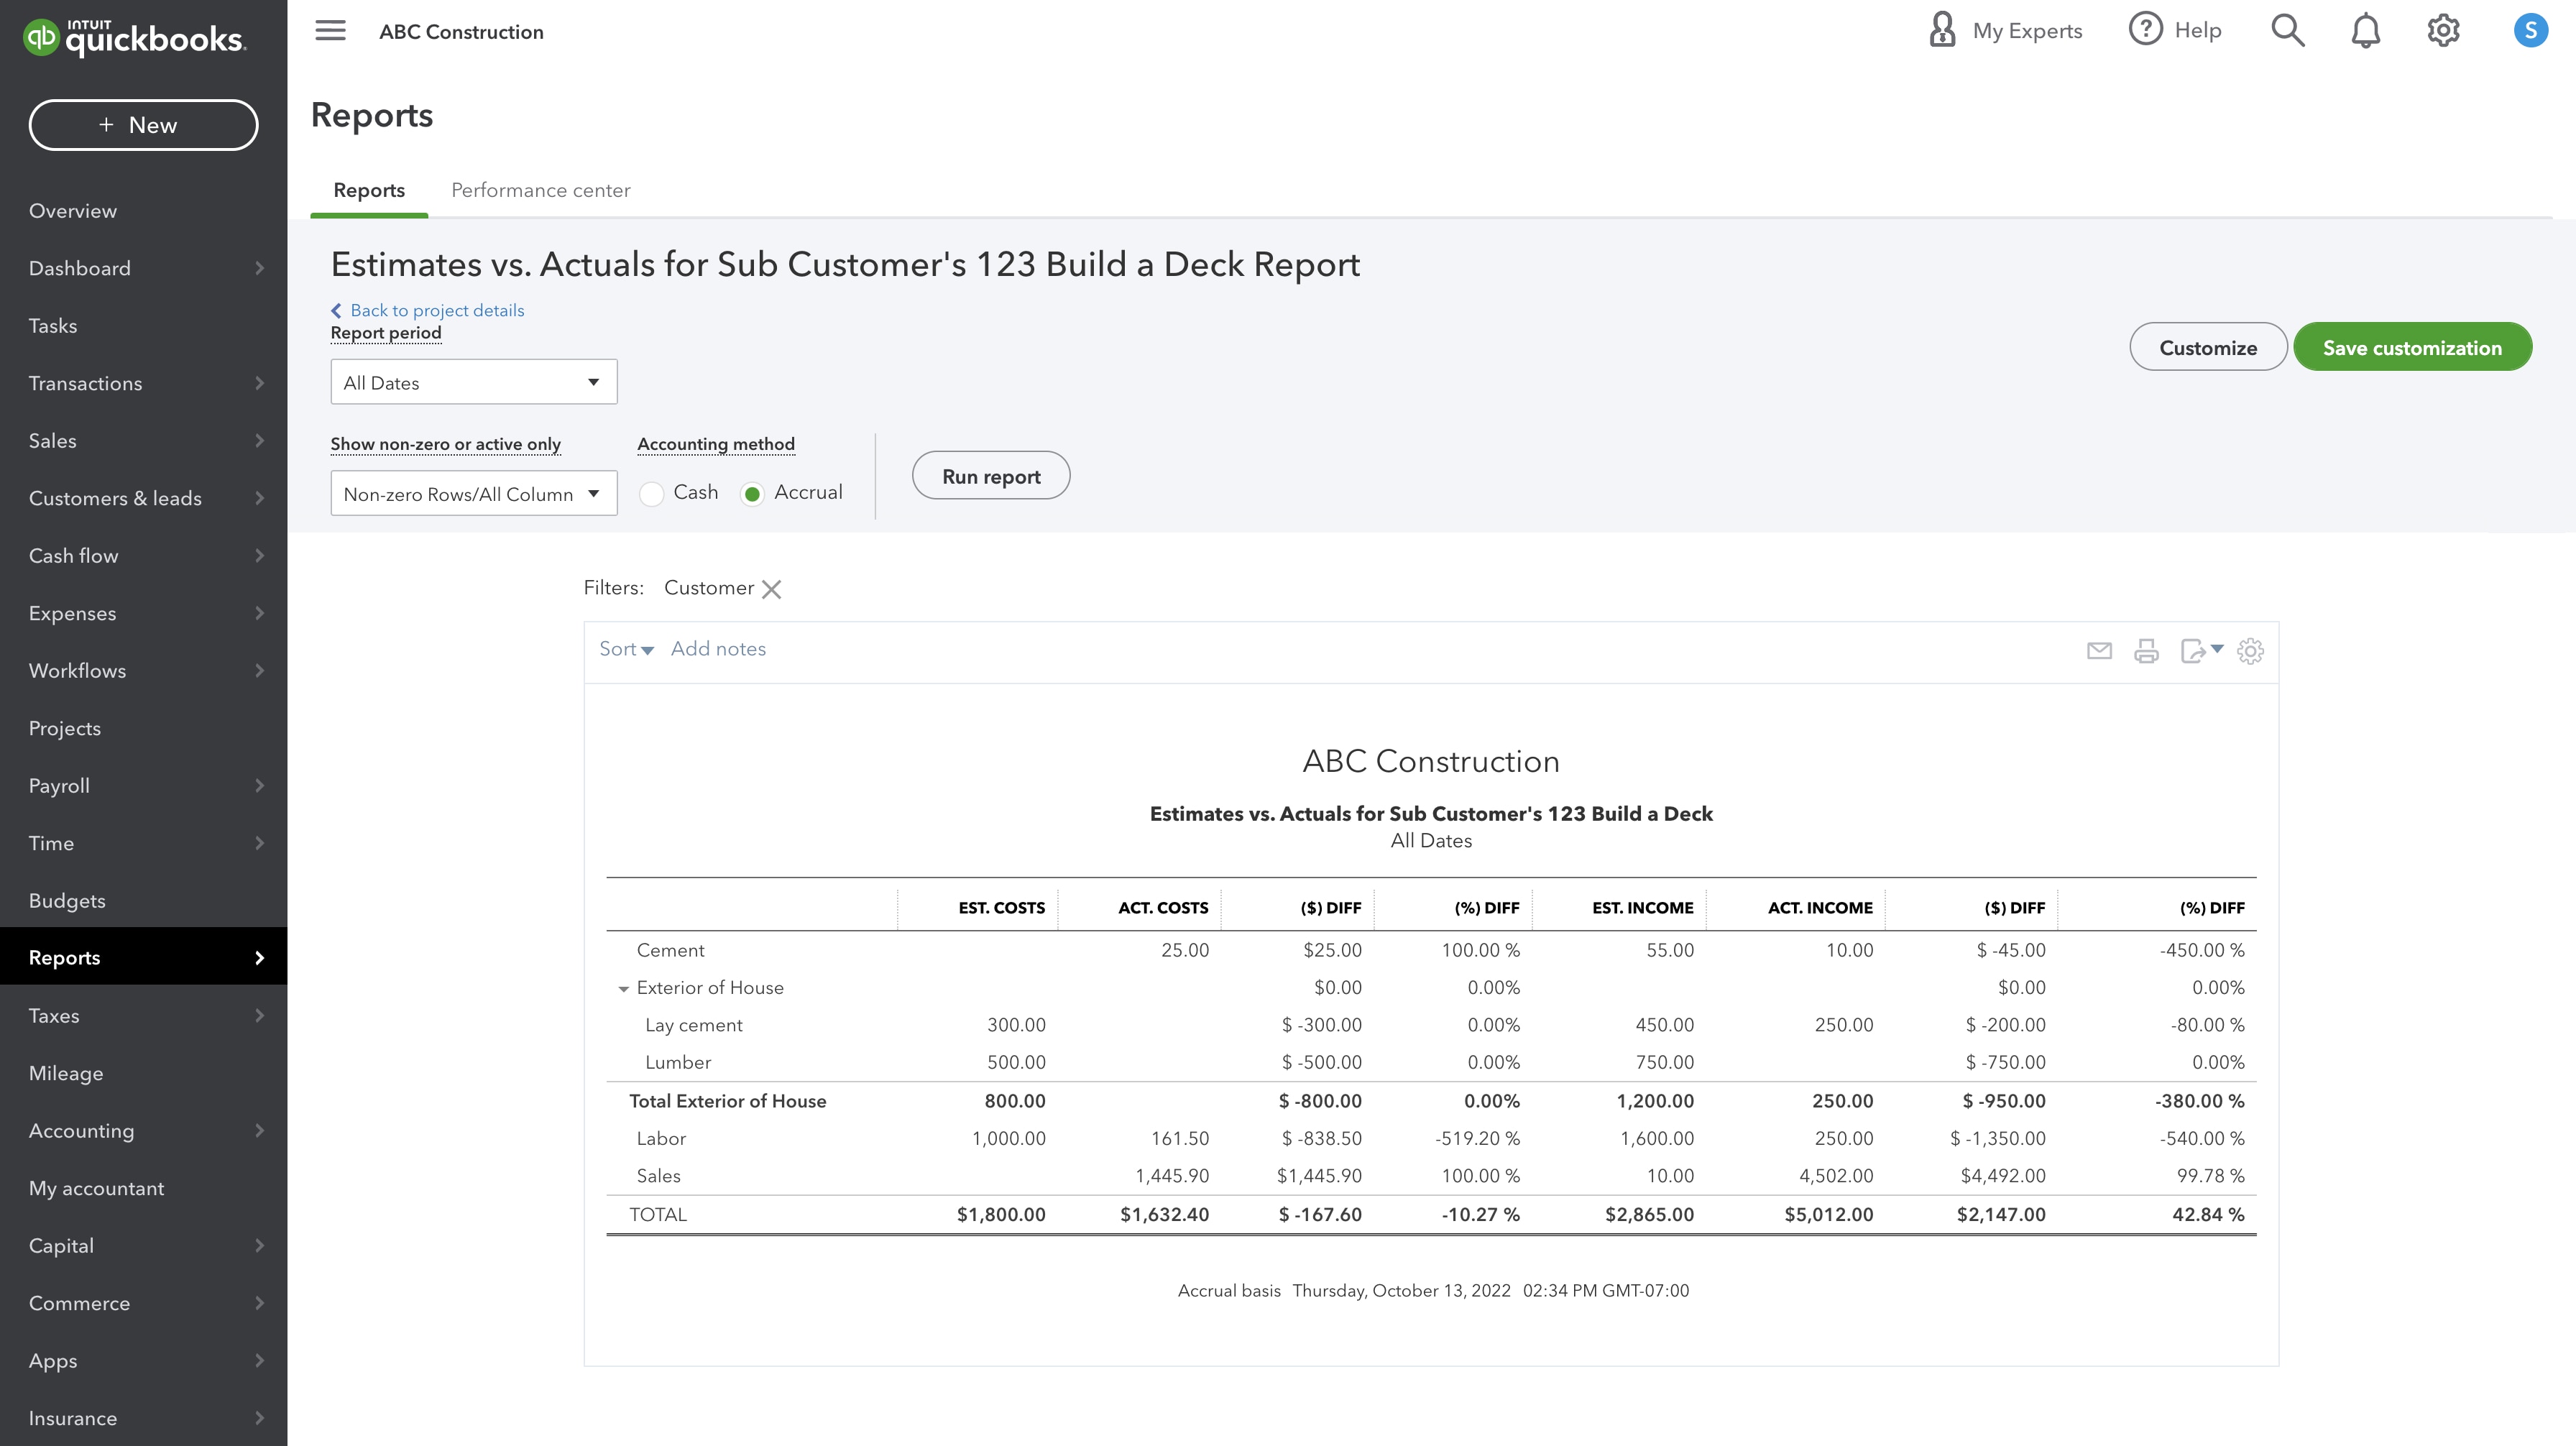Open the Sort dropdown

pos(626,649)
